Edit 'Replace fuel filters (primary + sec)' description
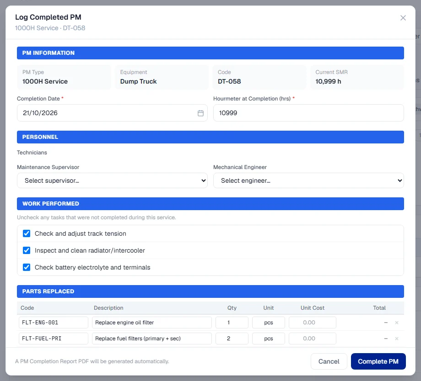The width and height of the screenshot is (421, 381). point(152,339)
